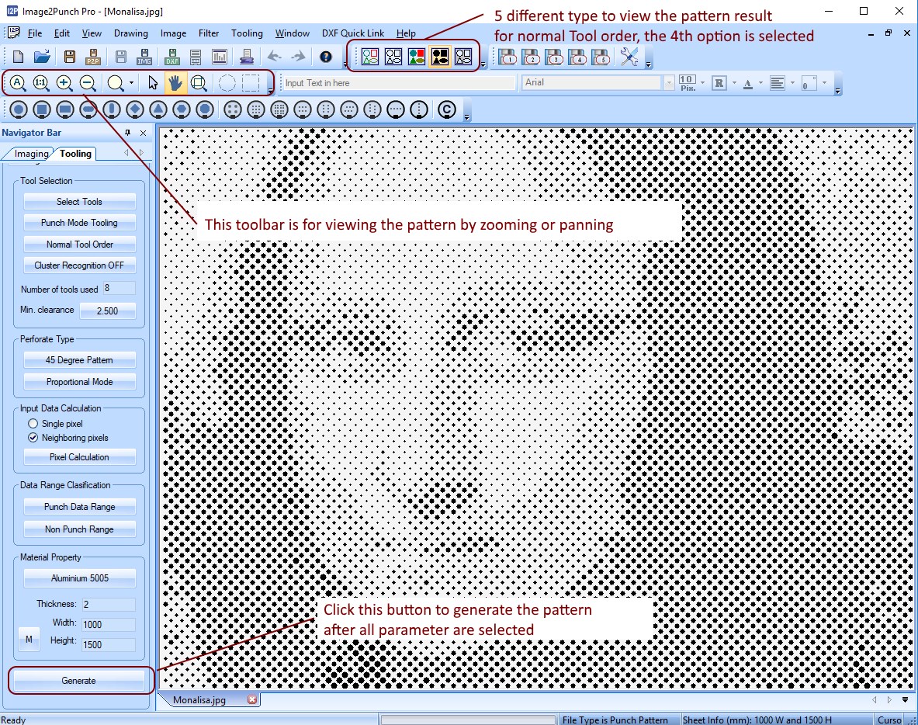The width and height of the screenshot is (918, 725).
Task: Click the Select Tools button
Action: tap(80, 202)
